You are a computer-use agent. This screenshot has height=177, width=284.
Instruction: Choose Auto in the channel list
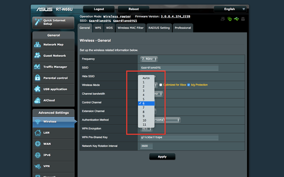pos(146,78)
